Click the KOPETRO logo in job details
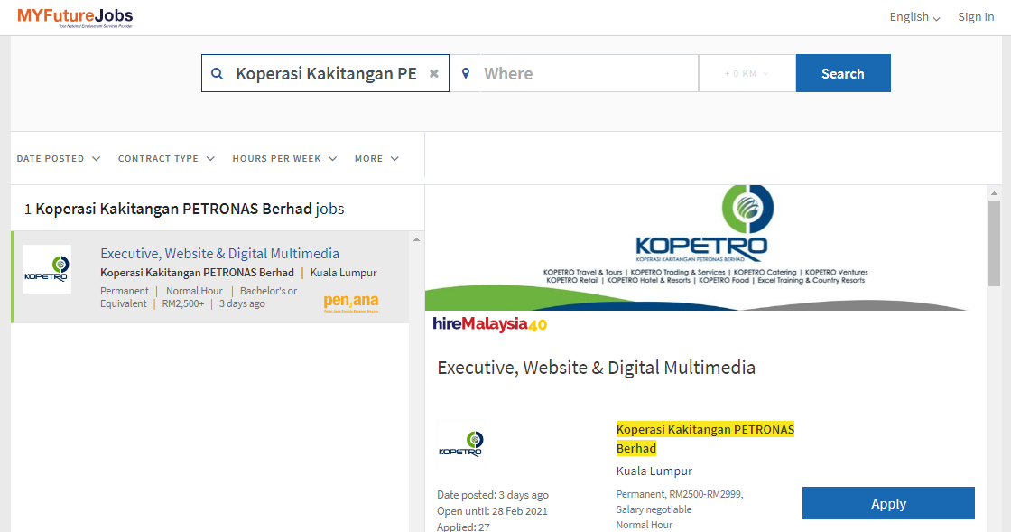Image resolution: width=1011 pixels, height=532 pixels. point(461,443)
